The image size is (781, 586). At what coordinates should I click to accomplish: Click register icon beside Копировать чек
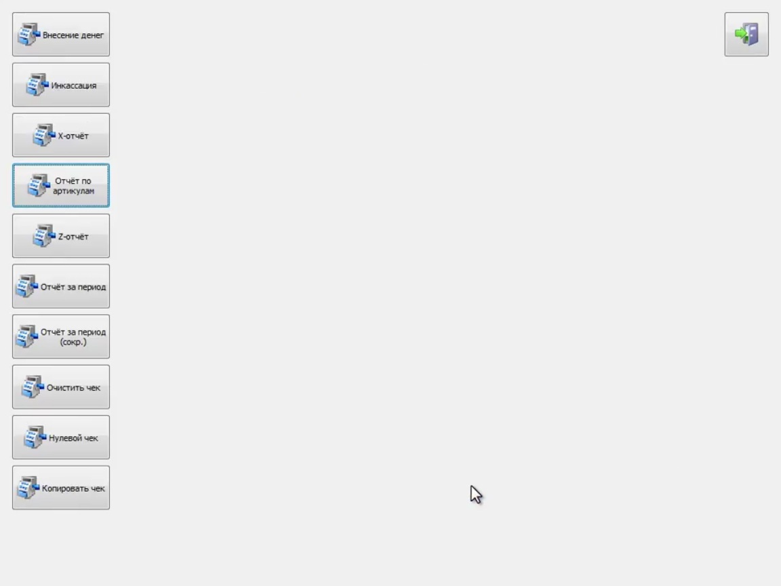pyautogui.click(x=28, y=488)
